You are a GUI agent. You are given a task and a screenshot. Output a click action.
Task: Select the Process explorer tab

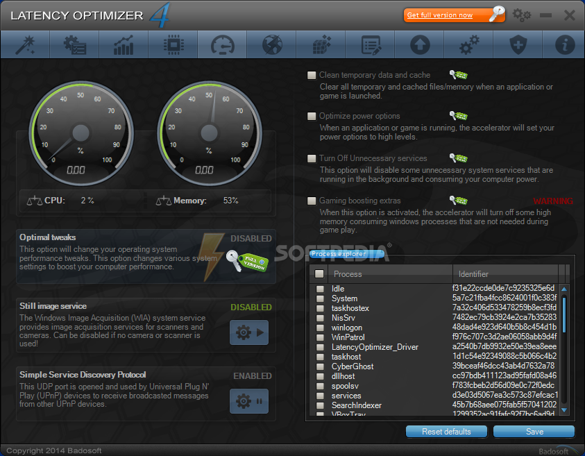(x=346, y=254)
